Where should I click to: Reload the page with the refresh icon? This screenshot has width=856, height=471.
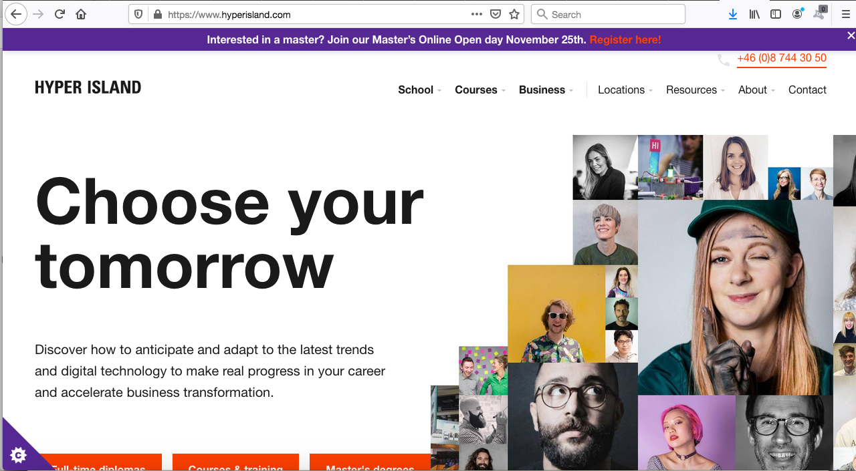(x=60, y=14)
